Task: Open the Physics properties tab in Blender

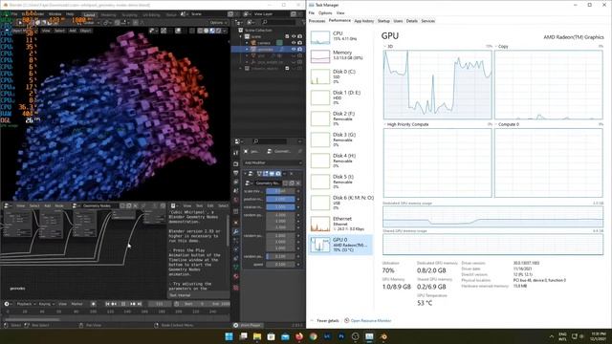Action: tap(236, 249)
